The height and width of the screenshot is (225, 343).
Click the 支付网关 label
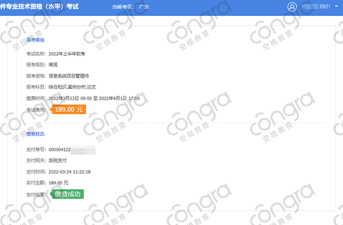coord(36,160)
